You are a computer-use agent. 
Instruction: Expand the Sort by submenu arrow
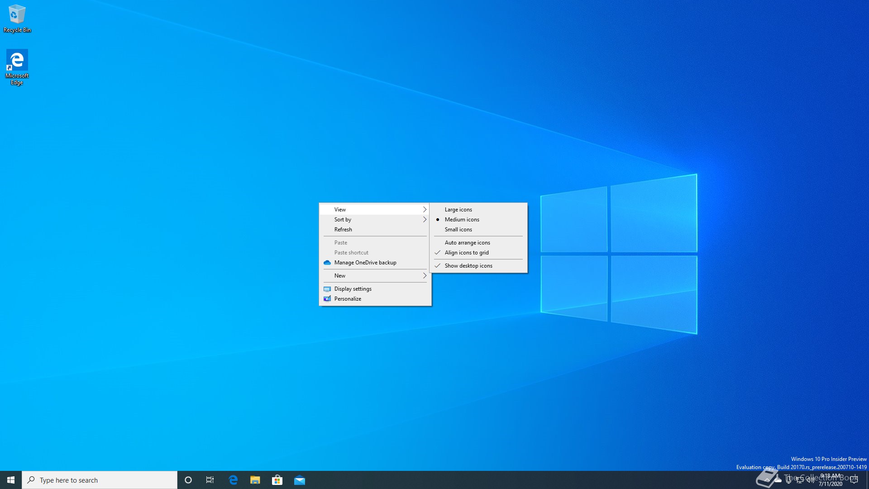click(425, 220)
